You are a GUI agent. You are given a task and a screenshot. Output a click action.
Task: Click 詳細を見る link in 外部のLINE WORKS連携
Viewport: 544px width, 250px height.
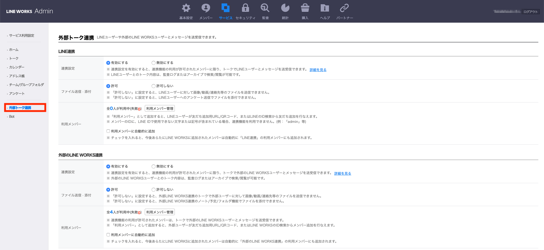coord(343,174)
